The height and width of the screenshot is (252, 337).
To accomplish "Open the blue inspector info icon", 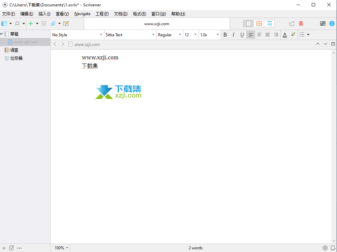I will 332,24.
